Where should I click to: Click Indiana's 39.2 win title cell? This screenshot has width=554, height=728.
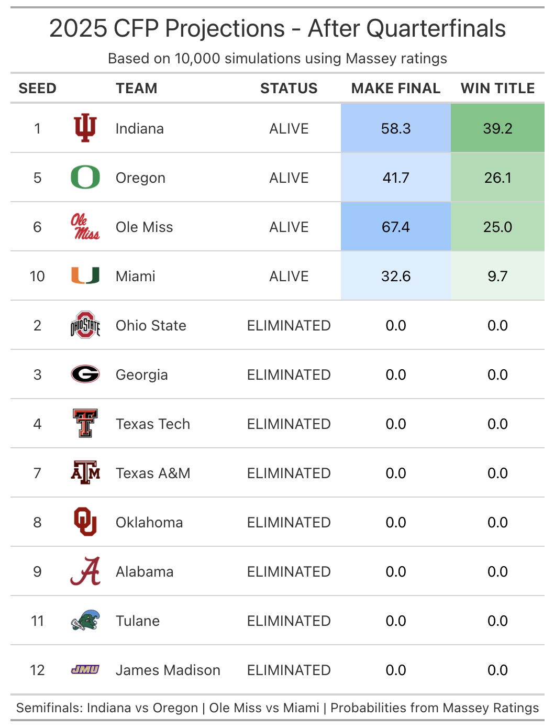pos(497,128)
